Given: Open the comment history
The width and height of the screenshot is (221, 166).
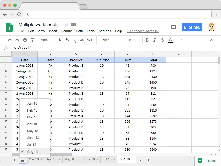Looking at the screenshot, I should [x=174, y=27].
